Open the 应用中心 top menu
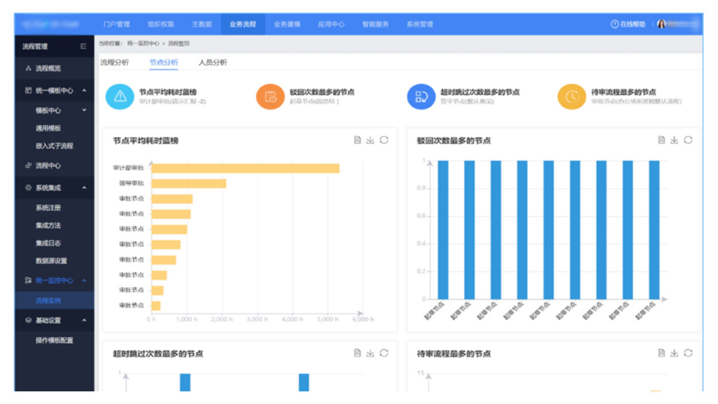Screen dimensions: 718x404 click(331, 24)
